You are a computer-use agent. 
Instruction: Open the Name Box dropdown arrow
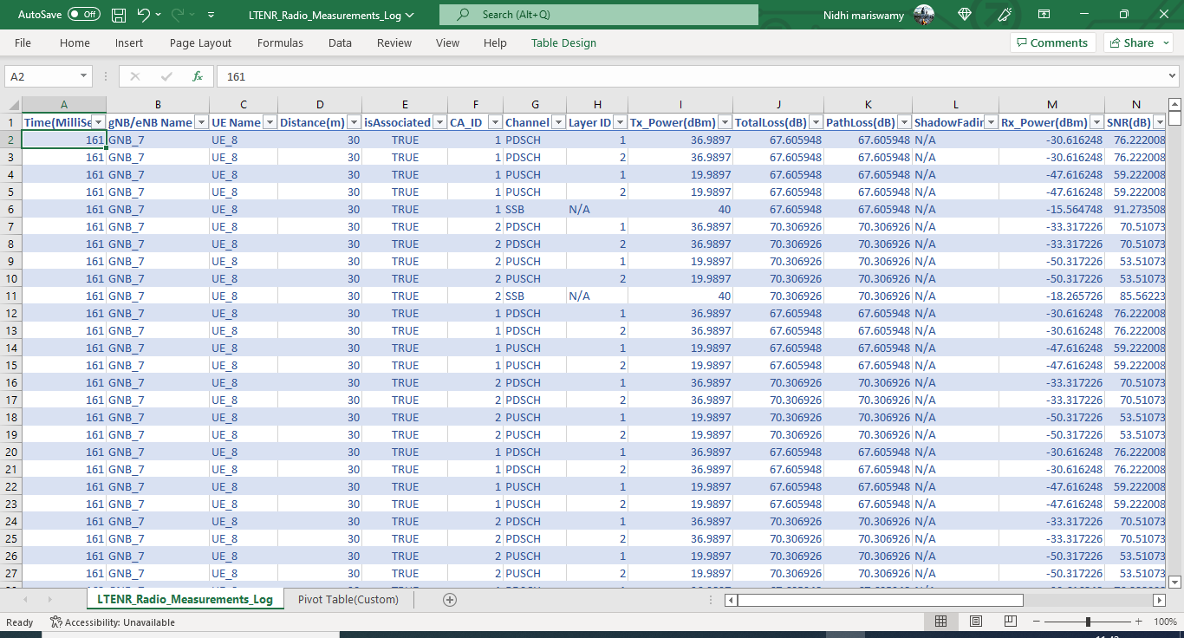coord(83,76)
